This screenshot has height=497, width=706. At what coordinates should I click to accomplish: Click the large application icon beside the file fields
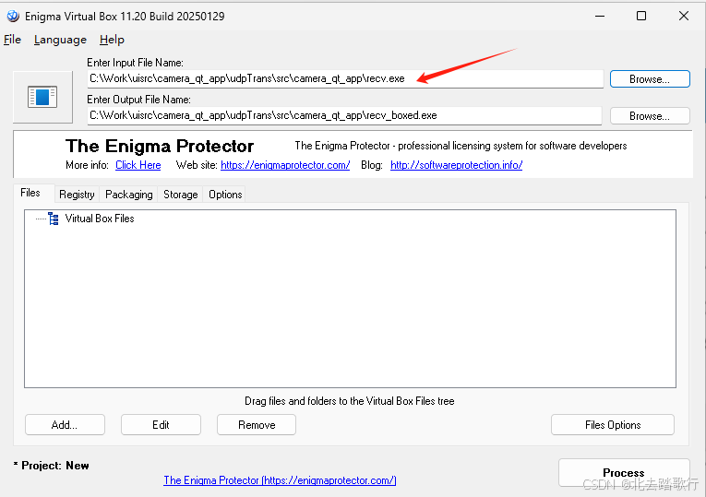[42, 97]
